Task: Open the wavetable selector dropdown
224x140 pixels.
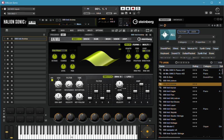Action: tap(101, 45)
